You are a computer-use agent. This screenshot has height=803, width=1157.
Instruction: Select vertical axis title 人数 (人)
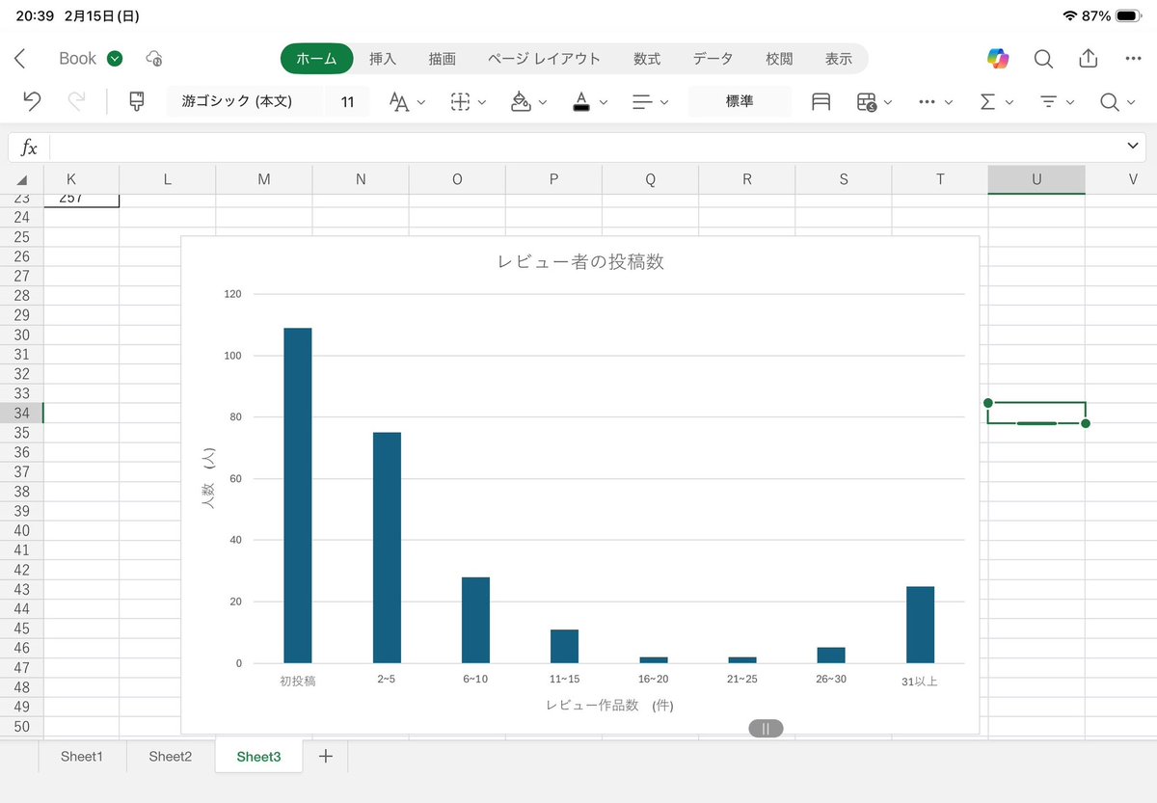click(210, 478)
